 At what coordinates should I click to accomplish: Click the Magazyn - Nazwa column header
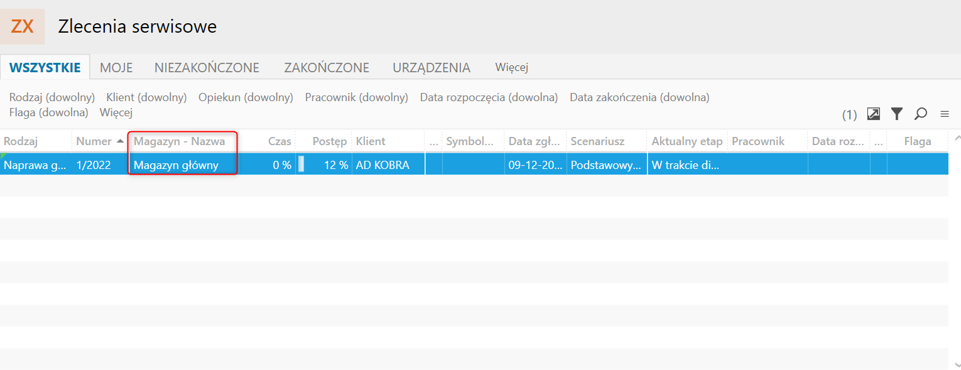[x=180, y=141]
